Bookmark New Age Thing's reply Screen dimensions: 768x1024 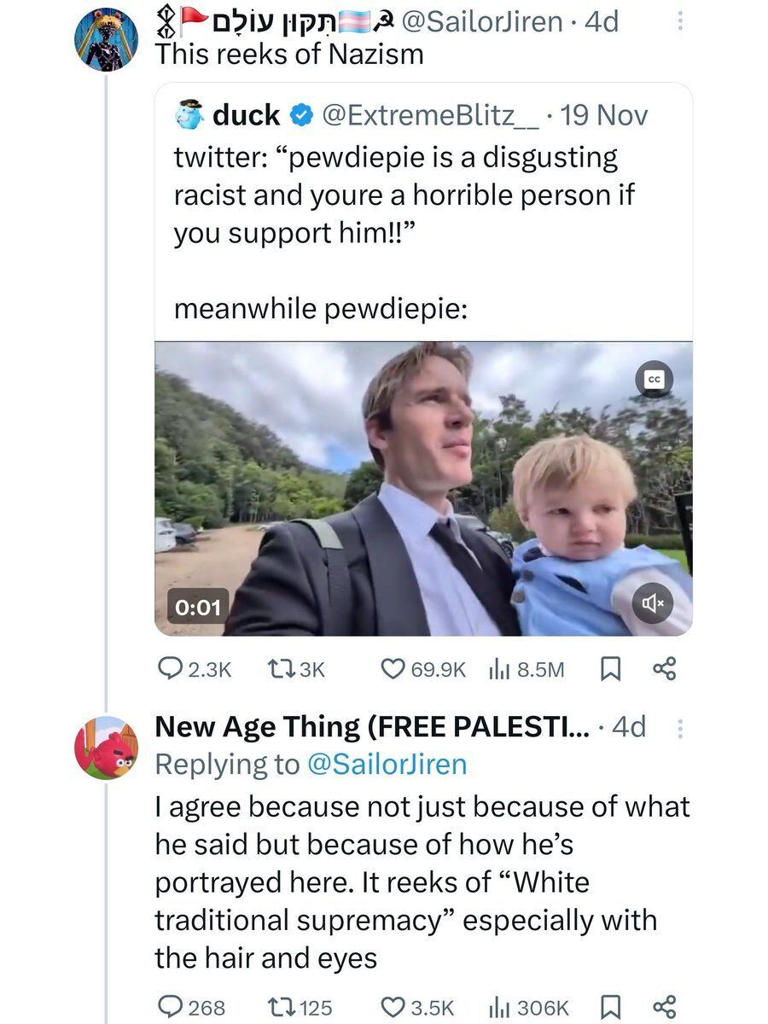(x=609, y=1007)
